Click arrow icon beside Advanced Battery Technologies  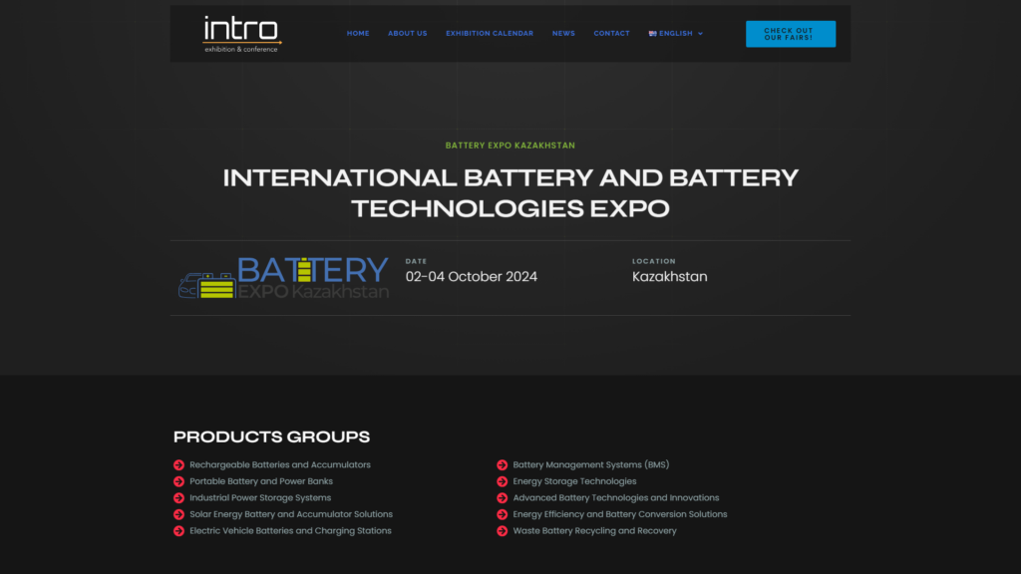pos(503,498)
